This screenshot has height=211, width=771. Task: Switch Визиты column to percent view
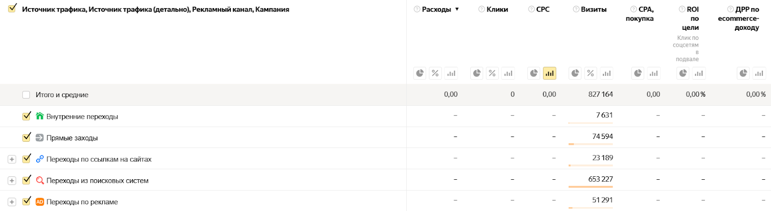point(590,73)
